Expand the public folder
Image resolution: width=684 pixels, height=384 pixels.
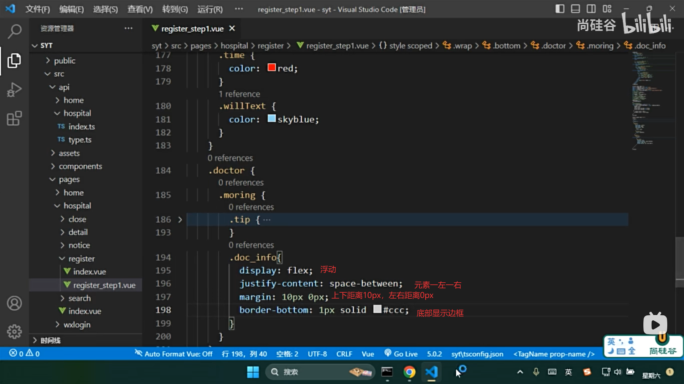(64, 61)
